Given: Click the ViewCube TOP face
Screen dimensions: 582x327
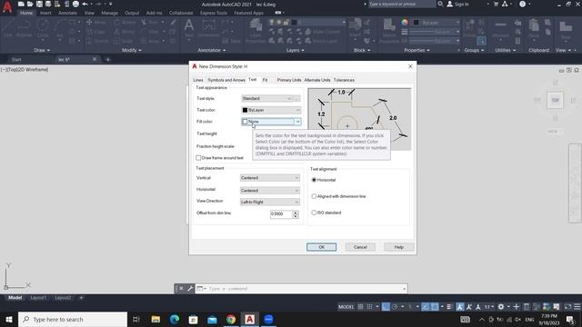Looking at the screenshot, I should point(555,100).
